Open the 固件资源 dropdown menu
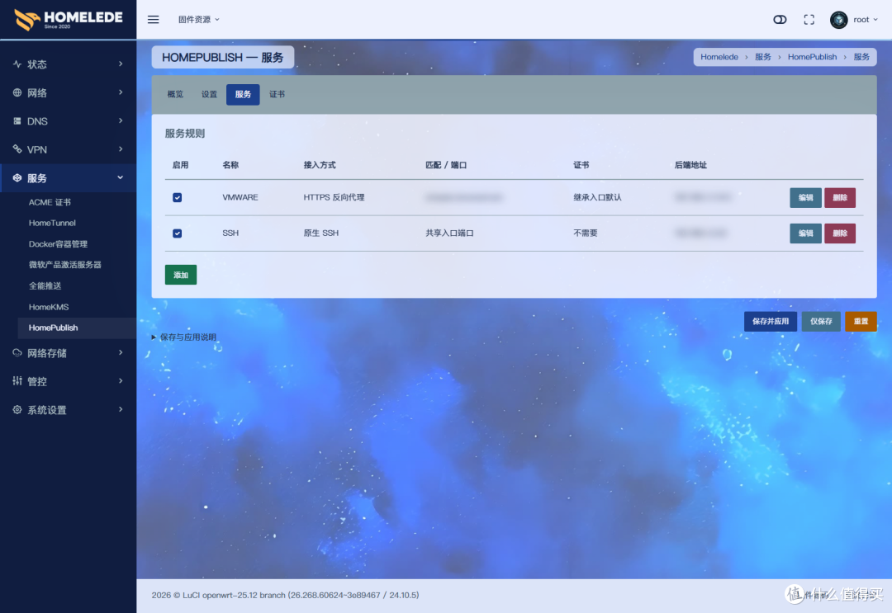Viewport: 892px width, 613px height. point(198,19)
